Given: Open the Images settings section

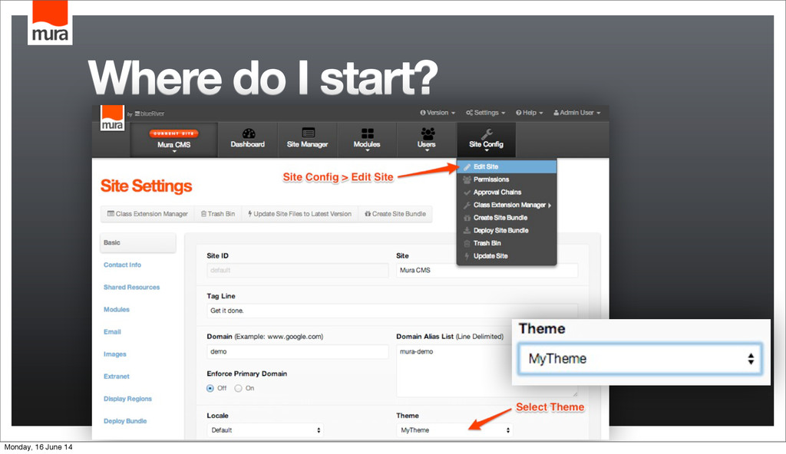Looking at the screenshot, I should pos(115,354).
